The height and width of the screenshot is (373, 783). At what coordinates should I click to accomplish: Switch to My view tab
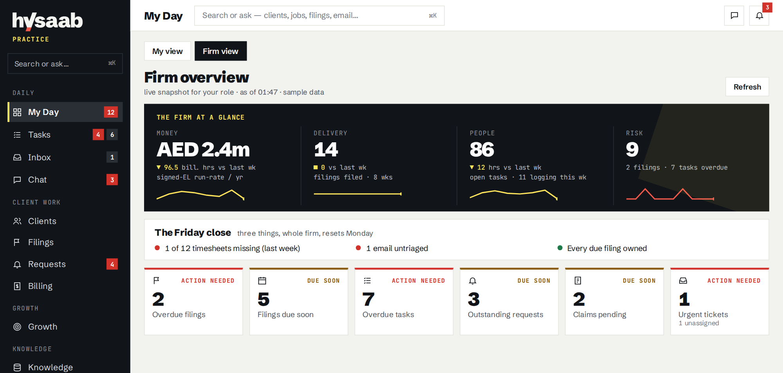167,51
